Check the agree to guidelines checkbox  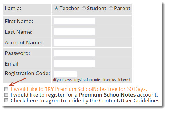tap(6, 100)
